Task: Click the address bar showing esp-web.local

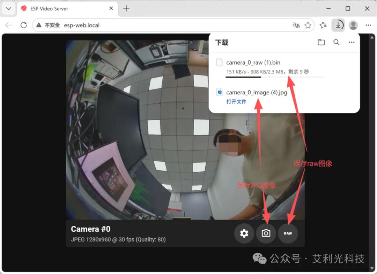Action: 173,25
